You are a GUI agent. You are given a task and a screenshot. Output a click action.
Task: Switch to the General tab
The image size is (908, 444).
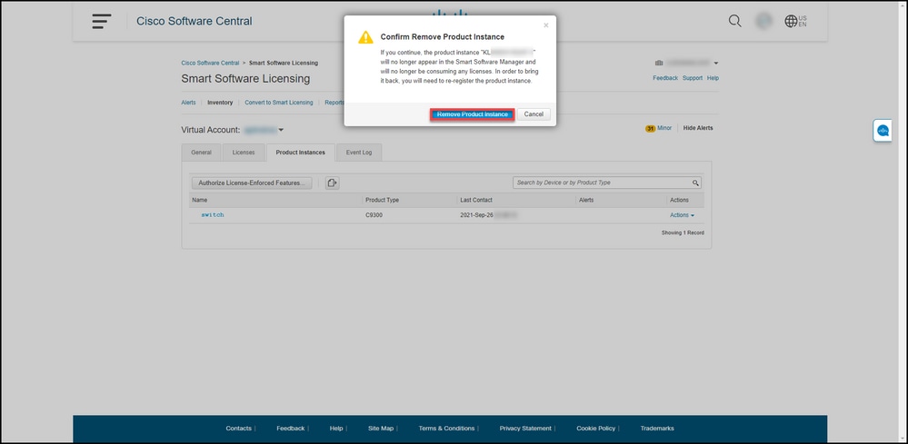coord(201,153)
